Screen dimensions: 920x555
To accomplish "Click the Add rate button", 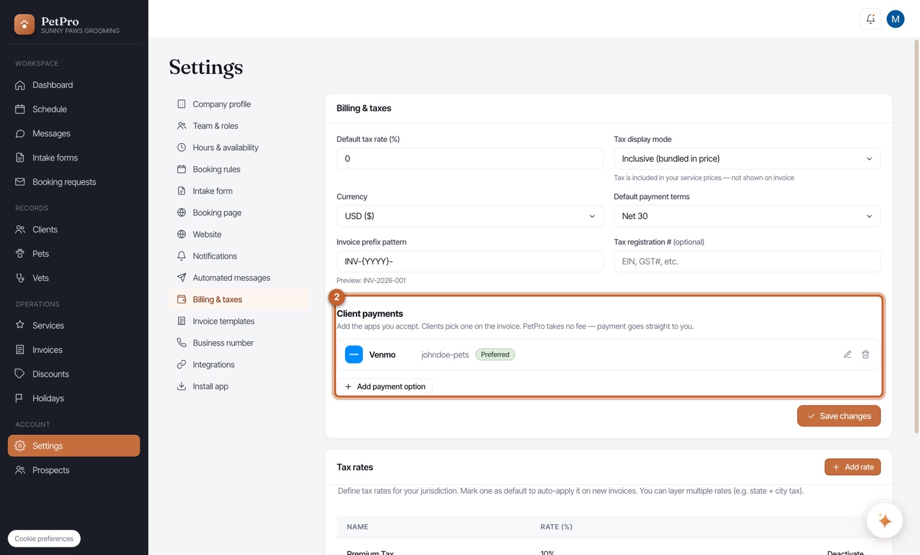I will [x=852, y=467].
